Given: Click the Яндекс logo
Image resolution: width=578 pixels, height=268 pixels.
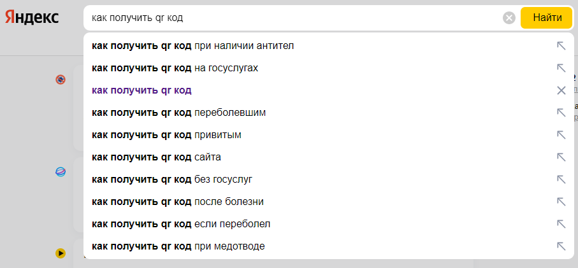Looking at the screenshot, I should [32, 17].
